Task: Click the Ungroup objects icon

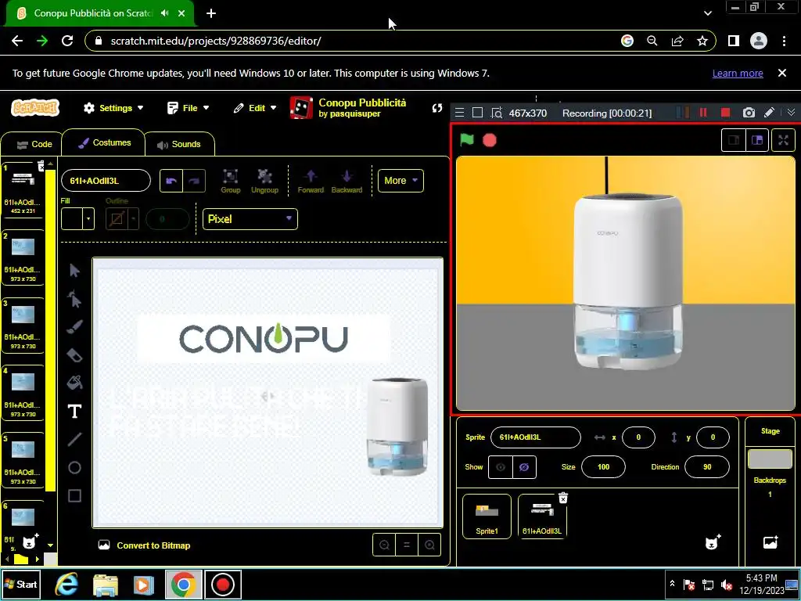Action: tap(264, 181)
